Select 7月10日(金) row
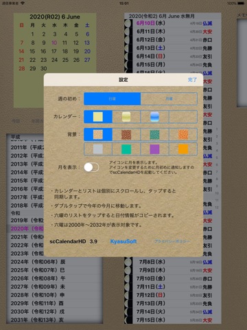This screenshot has height=330, width=247. coord(173,278)
